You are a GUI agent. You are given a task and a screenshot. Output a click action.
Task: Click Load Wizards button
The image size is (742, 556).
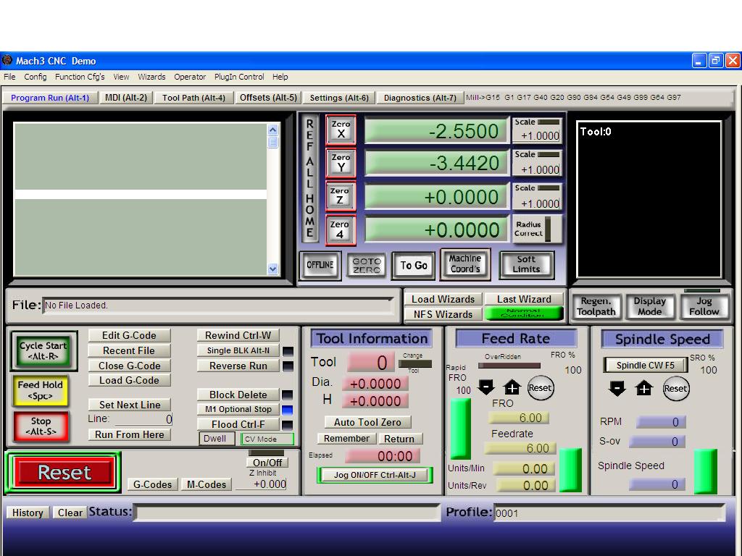(443, 299)
